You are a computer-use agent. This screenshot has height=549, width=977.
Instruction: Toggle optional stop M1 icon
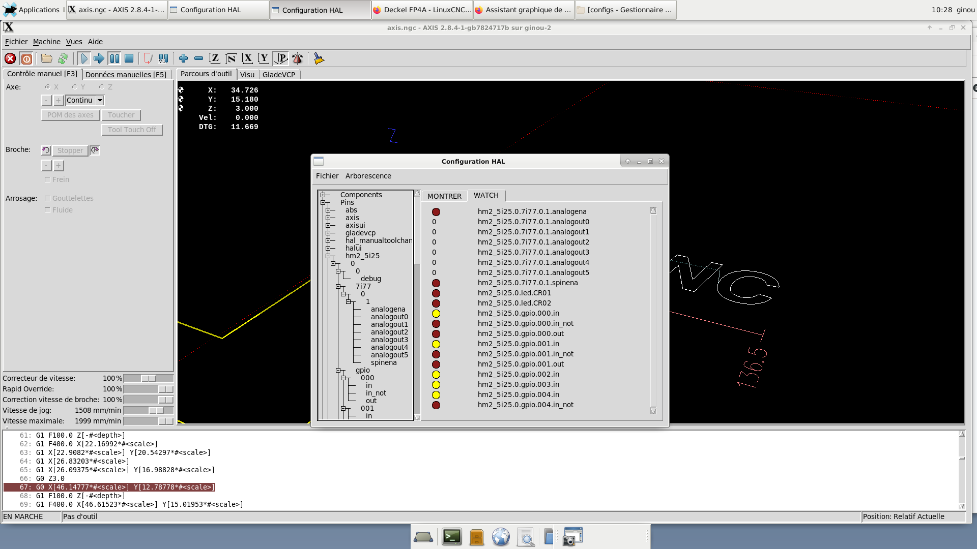(163, 59)
